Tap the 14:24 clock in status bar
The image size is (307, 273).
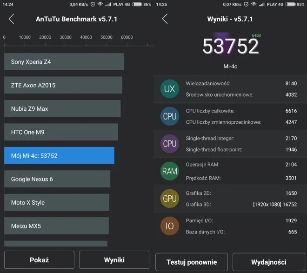click(8, 4)
